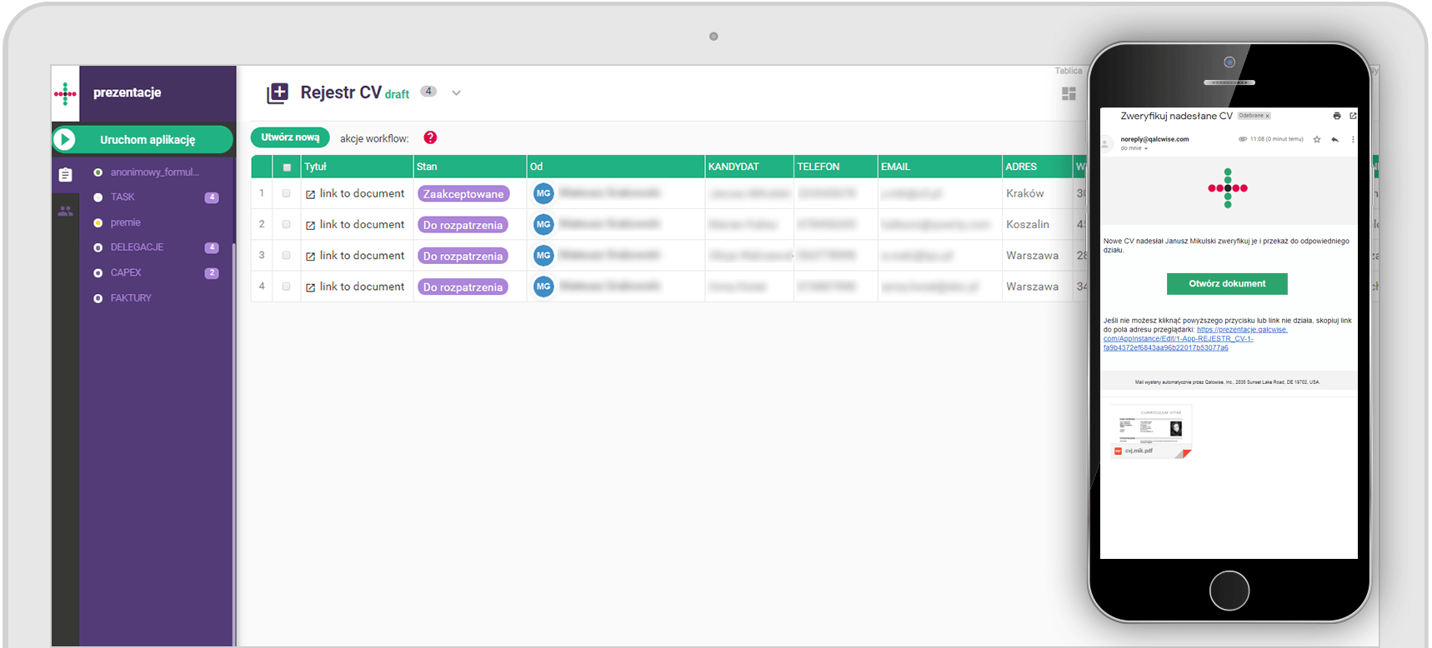Click the Otwórz dokument button in email

[1227, 284]
